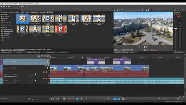
Task: Open project properties from the main toolbar
Action: pos(12,6)
